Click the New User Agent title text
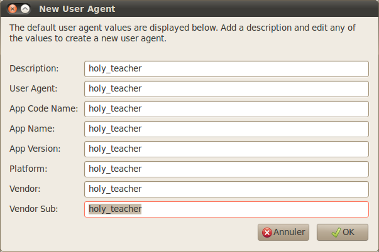 pos(77,9)
